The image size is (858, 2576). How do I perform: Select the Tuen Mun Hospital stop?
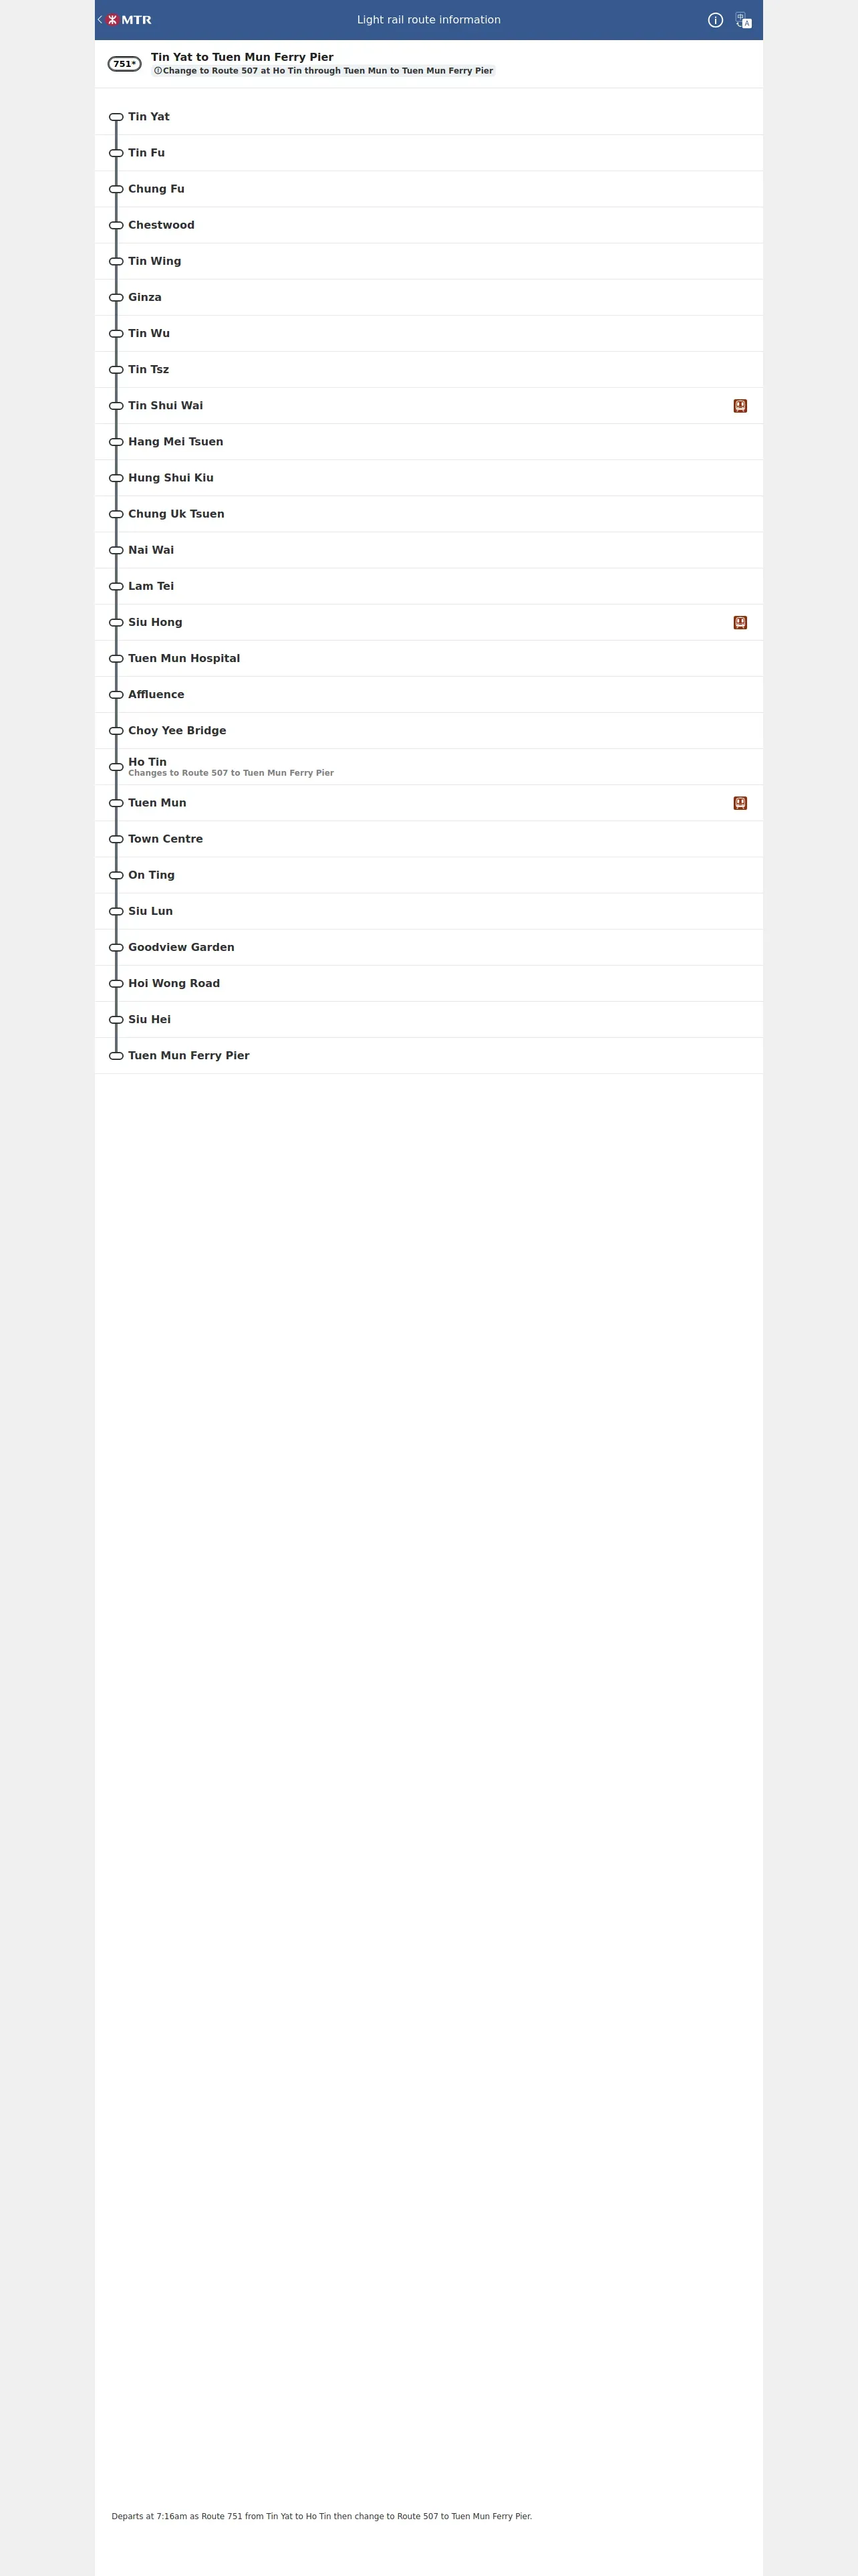[x=428, y=658]
